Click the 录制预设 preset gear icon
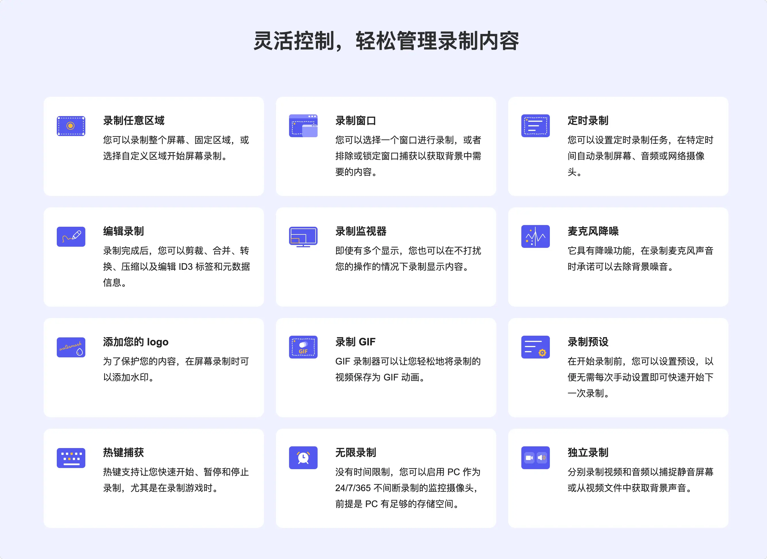The width and height of the screenshot is (767, 559). (535, 347)
